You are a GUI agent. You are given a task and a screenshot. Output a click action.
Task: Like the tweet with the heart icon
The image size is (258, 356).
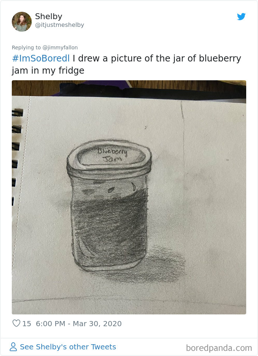tap(16, 323)
